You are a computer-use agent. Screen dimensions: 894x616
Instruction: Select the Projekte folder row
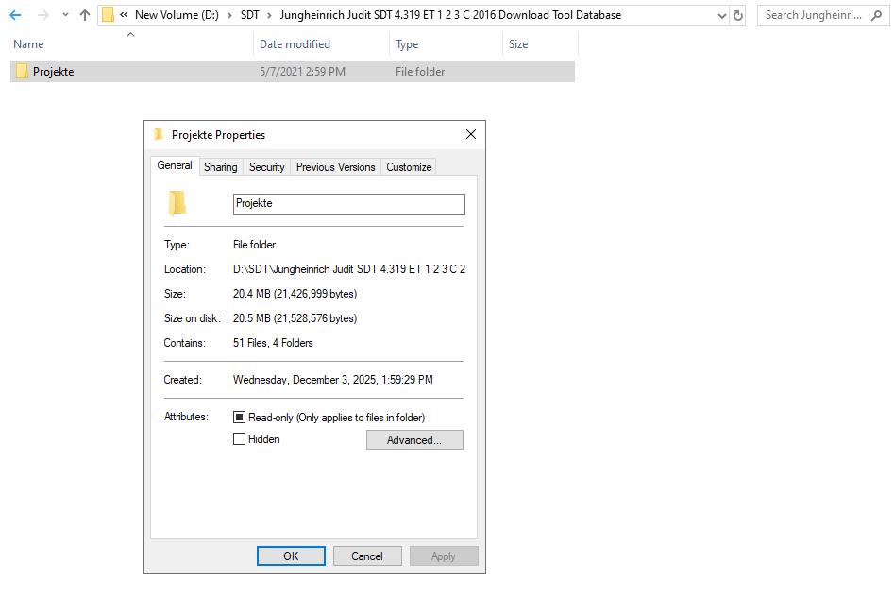pyautogui.click(x=293, y=72)
